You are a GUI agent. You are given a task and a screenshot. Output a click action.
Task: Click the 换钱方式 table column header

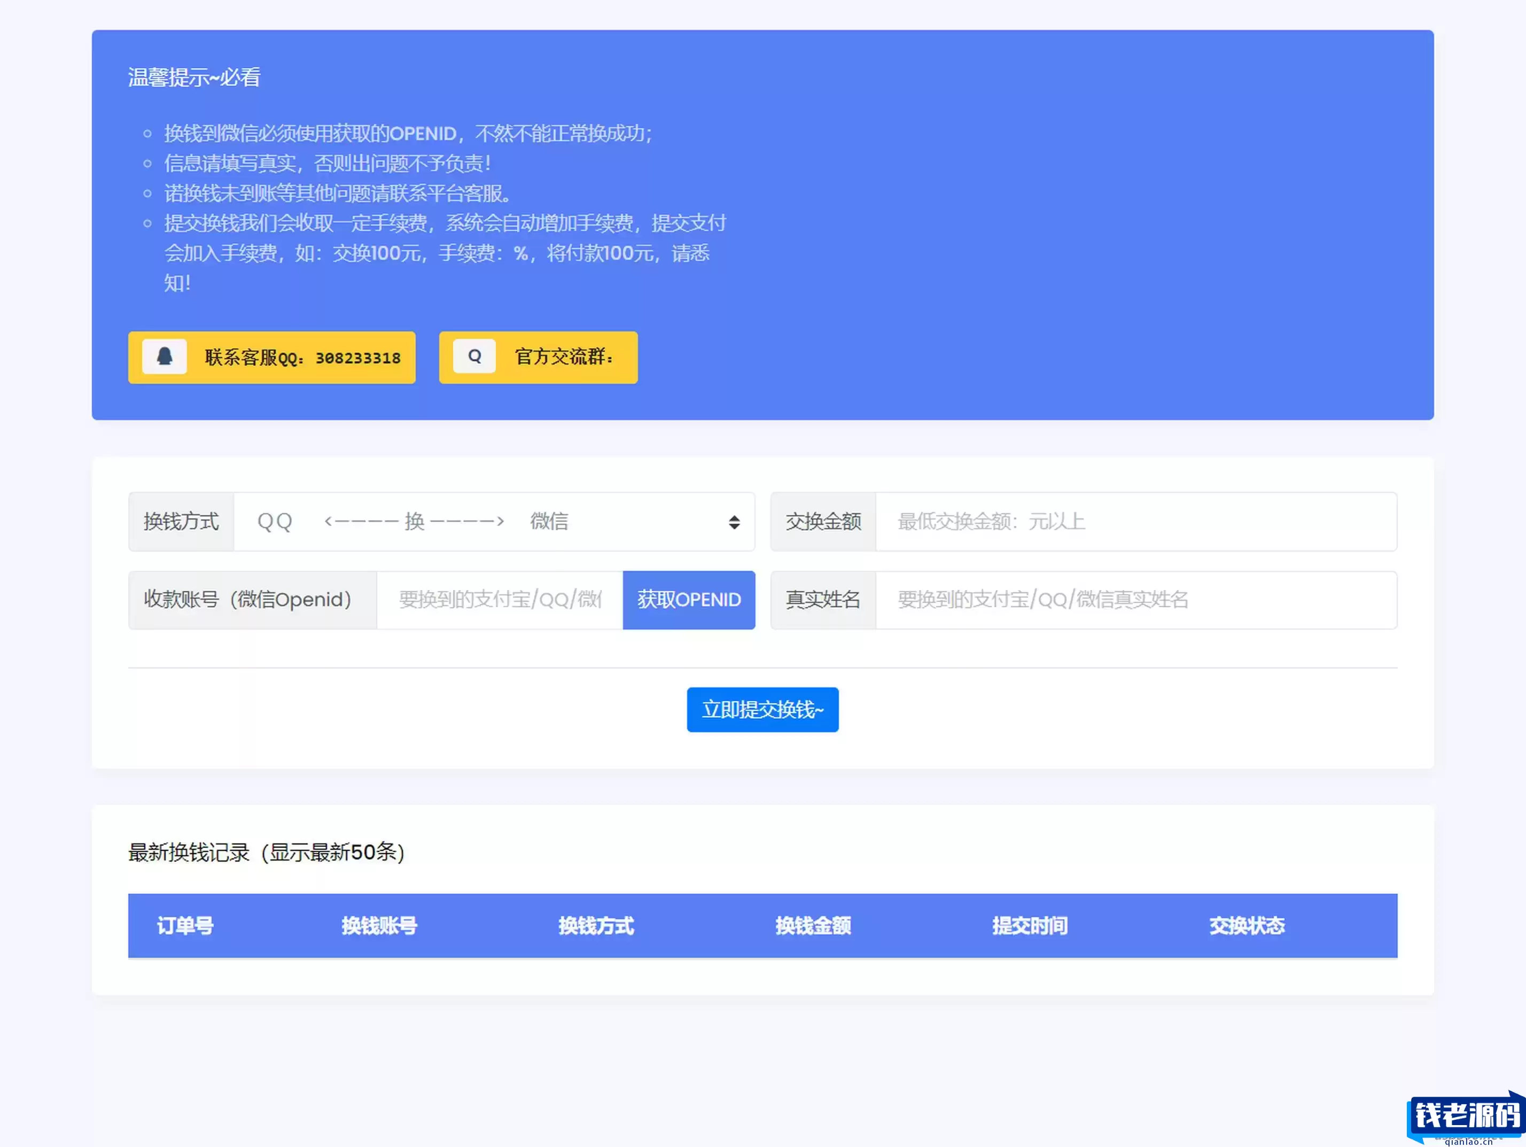pyautogui.click(x=596, y=926)
